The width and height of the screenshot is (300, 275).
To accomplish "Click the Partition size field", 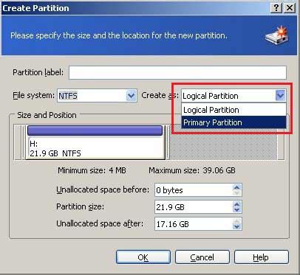I will [x=194, y=207].
